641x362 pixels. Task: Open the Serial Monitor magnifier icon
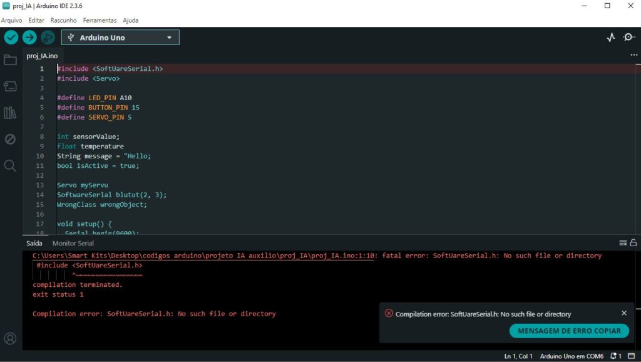[628, 38]
